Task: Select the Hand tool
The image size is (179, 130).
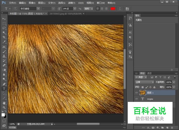Action: pyautogui.click(x=4, y=103)
